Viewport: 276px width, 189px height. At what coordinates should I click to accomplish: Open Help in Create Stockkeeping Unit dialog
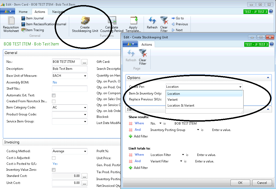pos(272,44)
